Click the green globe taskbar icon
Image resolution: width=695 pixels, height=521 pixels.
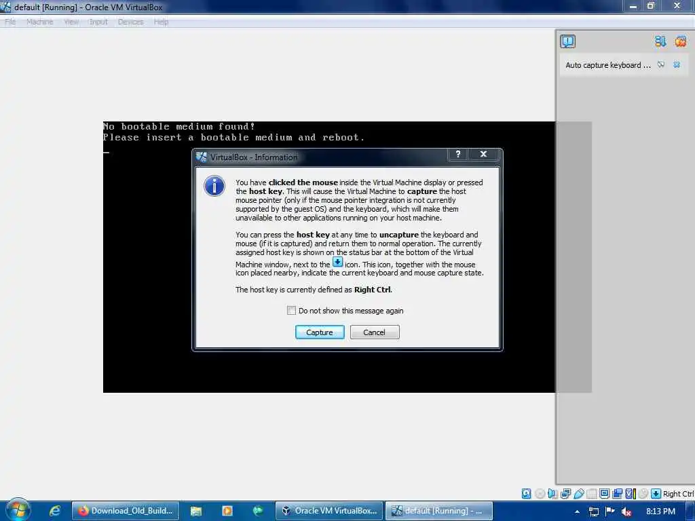pyautogui.click(x=257, y=511)
